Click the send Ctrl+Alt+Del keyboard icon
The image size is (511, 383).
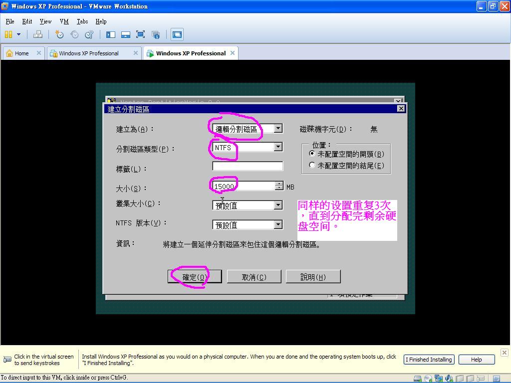(38, 34)
